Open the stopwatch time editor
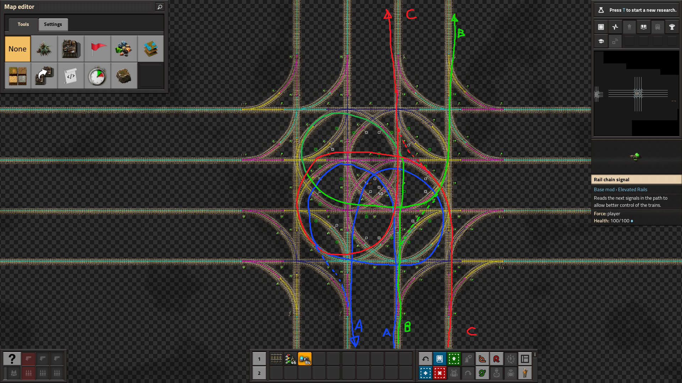The width and height of the screenshot is (682, 383). 97,76
